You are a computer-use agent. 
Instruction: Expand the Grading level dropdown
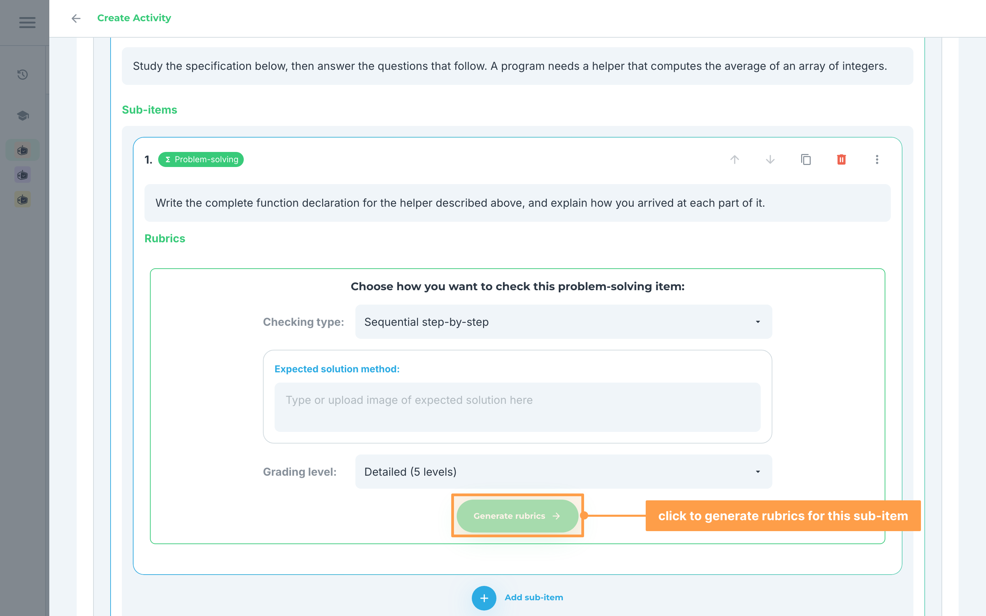(564, 472)
